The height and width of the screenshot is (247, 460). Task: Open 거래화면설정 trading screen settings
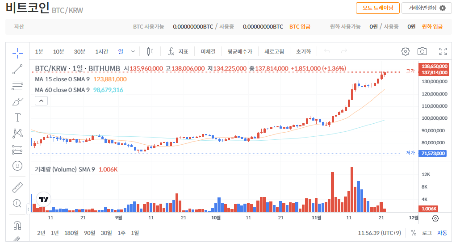pos(427,8)
